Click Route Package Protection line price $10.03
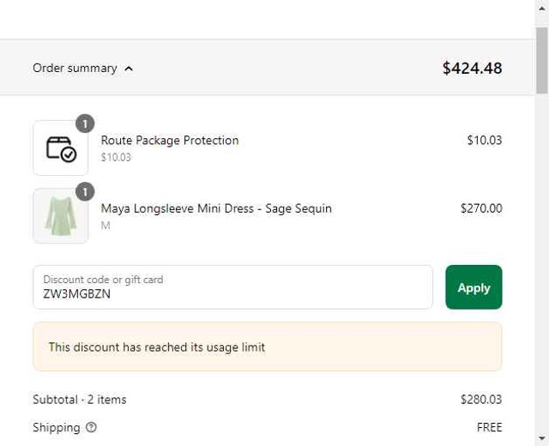549x446 pixels. coord(485,141)
